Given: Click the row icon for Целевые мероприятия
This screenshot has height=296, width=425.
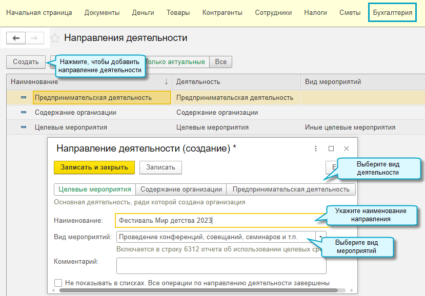Looking at the screenshot, I should pos(24,128).
